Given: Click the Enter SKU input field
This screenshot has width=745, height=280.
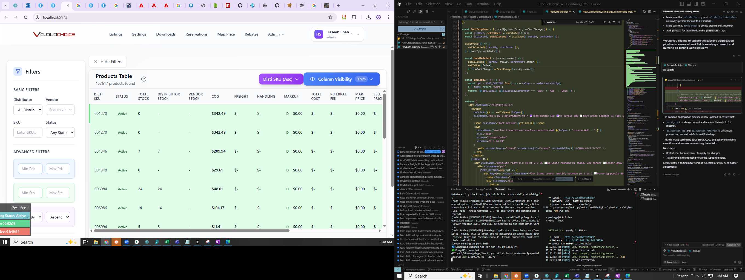Looking at the screenshot, I should 28,133.
